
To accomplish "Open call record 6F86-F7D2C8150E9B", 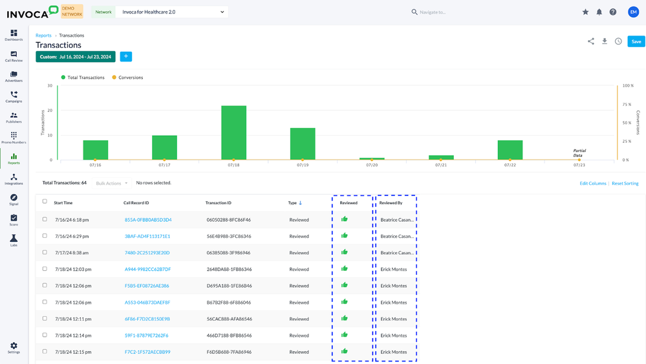I will click(147, 319).
